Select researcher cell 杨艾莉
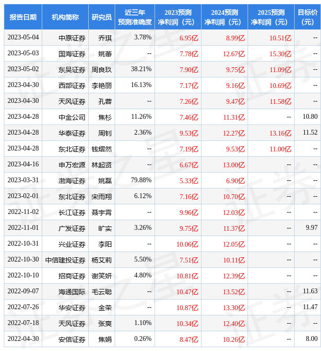The height and width of the screenshot is (351, 321). [x=102, y=260]
